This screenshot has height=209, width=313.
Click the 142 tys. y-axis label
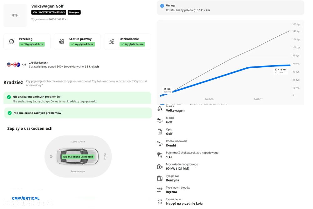click(x=297, y=31)
